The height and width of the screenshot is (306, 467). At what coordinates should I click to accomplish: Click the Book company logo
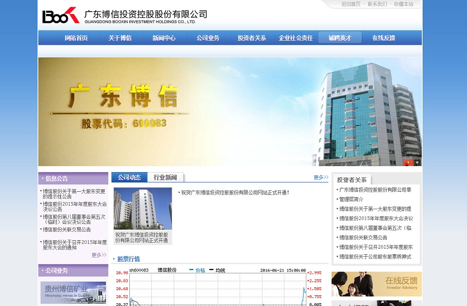pyautogui.click(x=61, y=15)
